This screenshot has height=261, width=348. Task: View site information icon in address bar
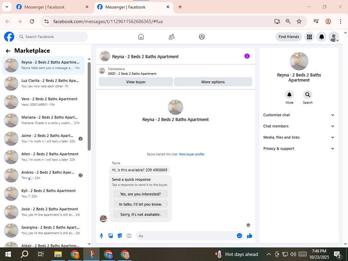[46, 21]
